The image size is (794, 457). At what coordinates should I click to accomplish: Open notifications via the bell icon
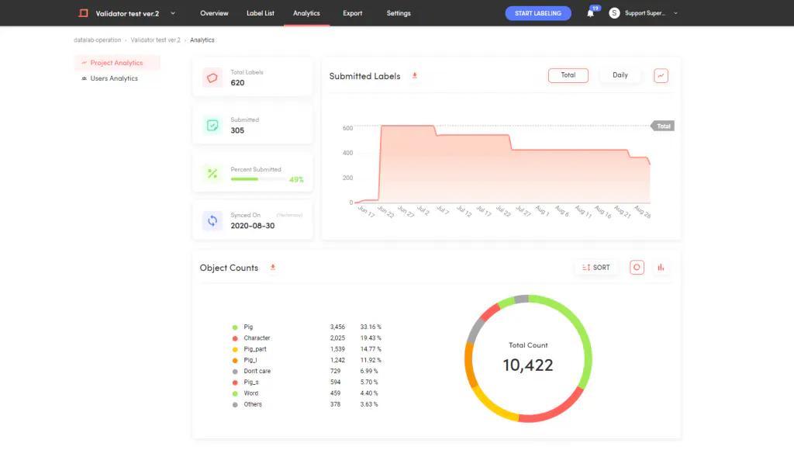tap(590, 13)
